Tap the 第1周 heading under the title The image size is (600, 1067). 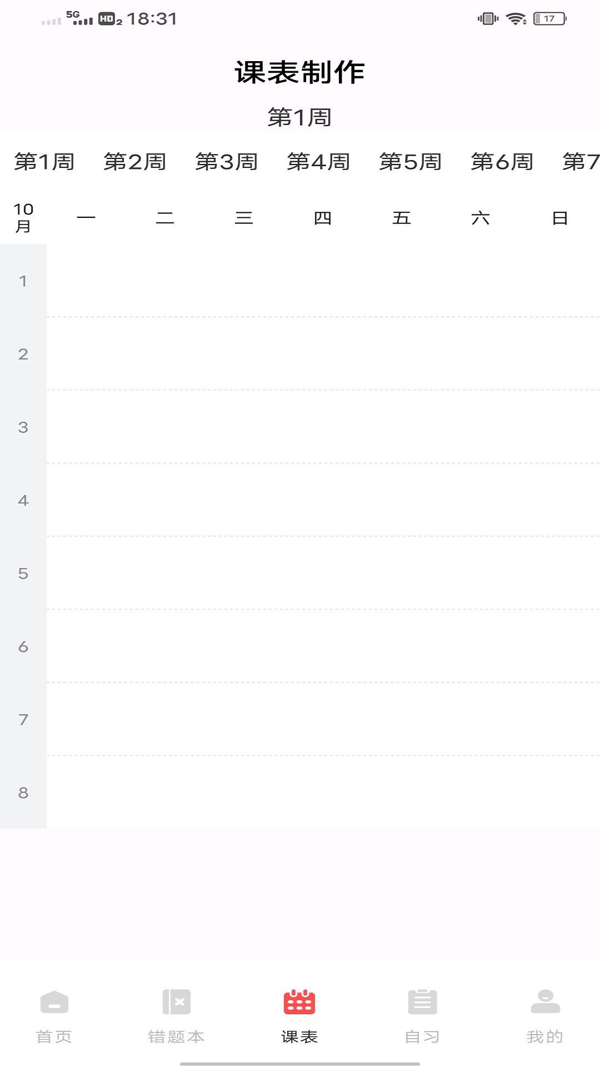pos(299,117)
